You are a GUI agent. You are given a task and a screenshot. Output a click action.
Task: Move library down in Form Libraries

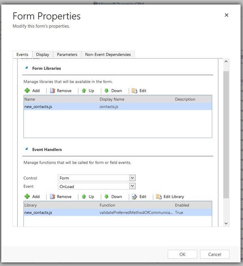(113, 91)
